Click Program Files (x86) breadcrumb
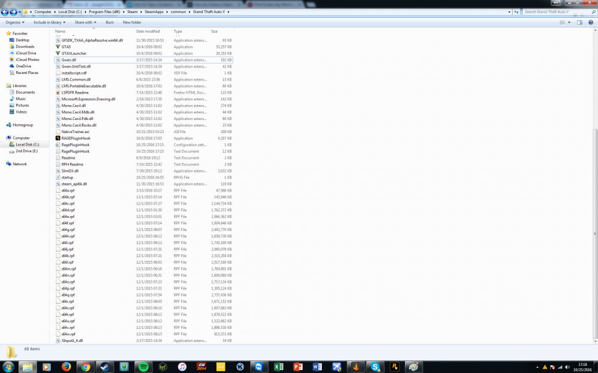Viewport: 598px width, 373px height. pos(105,12)
